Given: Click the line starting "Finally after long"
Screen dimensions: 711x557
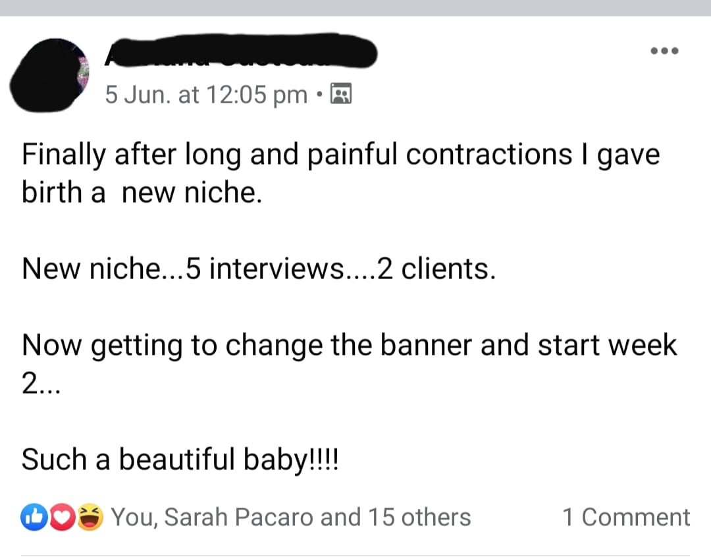Looking at the screenshot, I should click(x=340, y=155).
